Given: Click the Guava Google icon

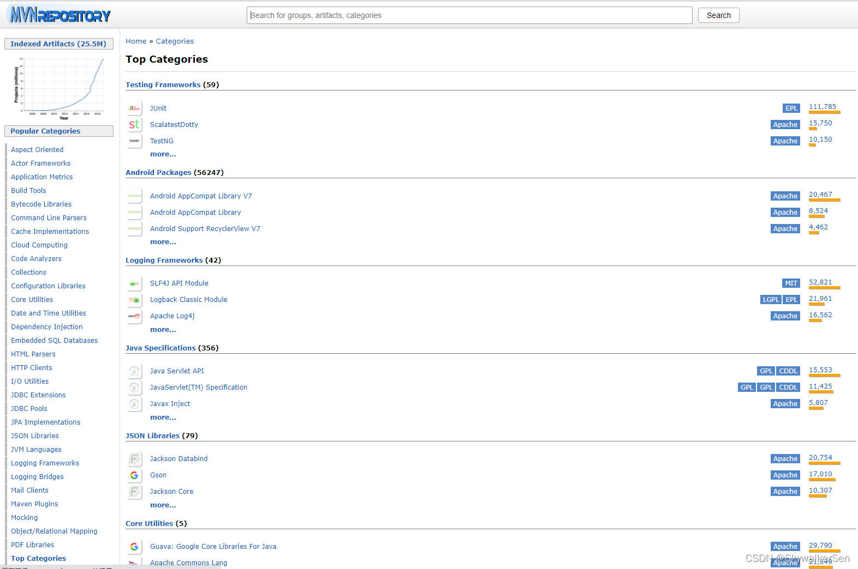Looking at the screenshot, I should tap(134, 547).
